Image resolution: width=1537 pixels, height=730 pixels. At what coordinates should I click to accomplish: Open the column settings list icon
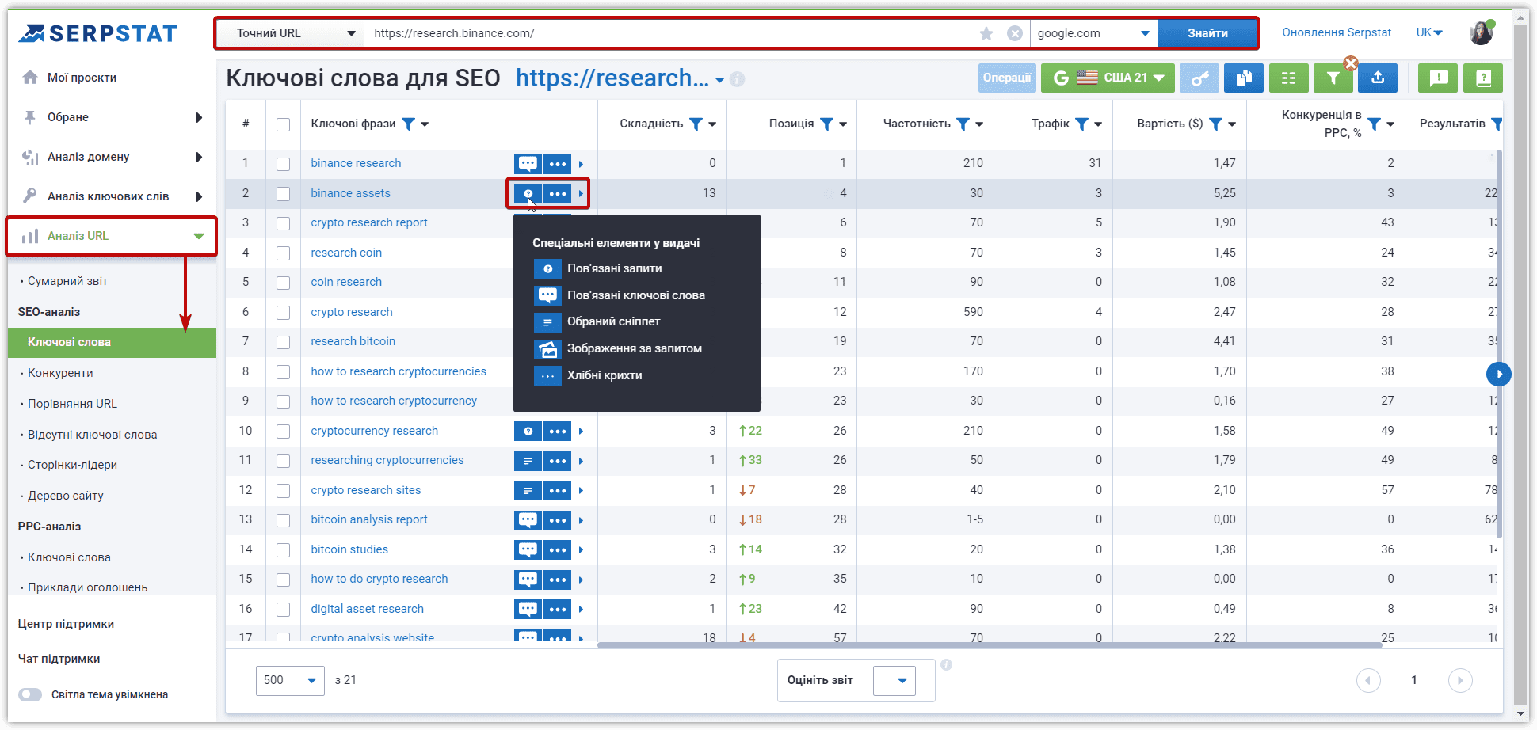coord(1289,78)
